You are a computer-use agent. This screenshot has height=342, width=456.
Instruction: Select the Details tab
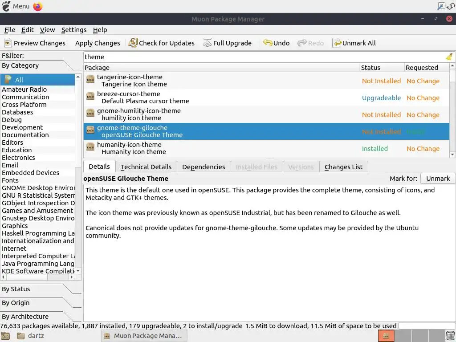click(99, 167)
